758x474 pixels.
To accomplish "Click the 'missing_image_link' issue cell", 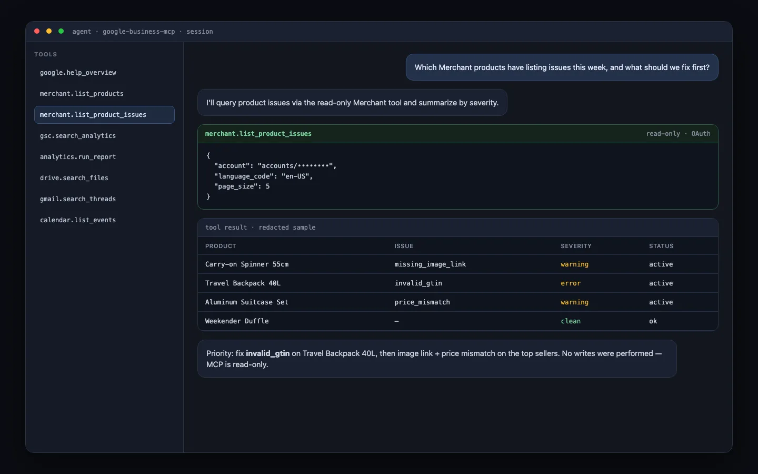I will (430, 264).
